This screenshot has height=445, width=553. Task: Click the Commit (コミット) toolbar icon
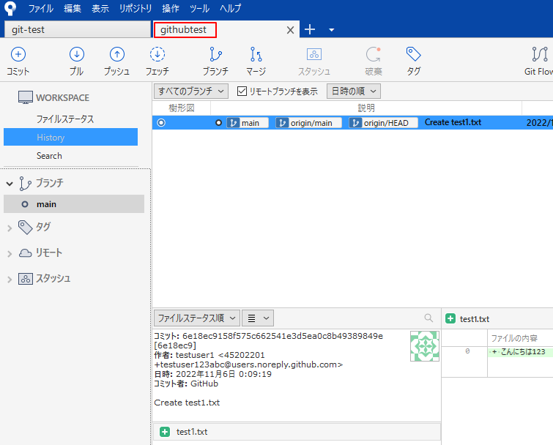[18, 55]
